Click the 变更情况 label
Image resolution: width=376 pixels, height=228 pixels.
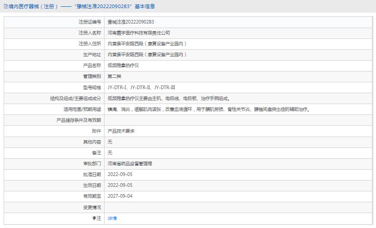tap(92, 207)
